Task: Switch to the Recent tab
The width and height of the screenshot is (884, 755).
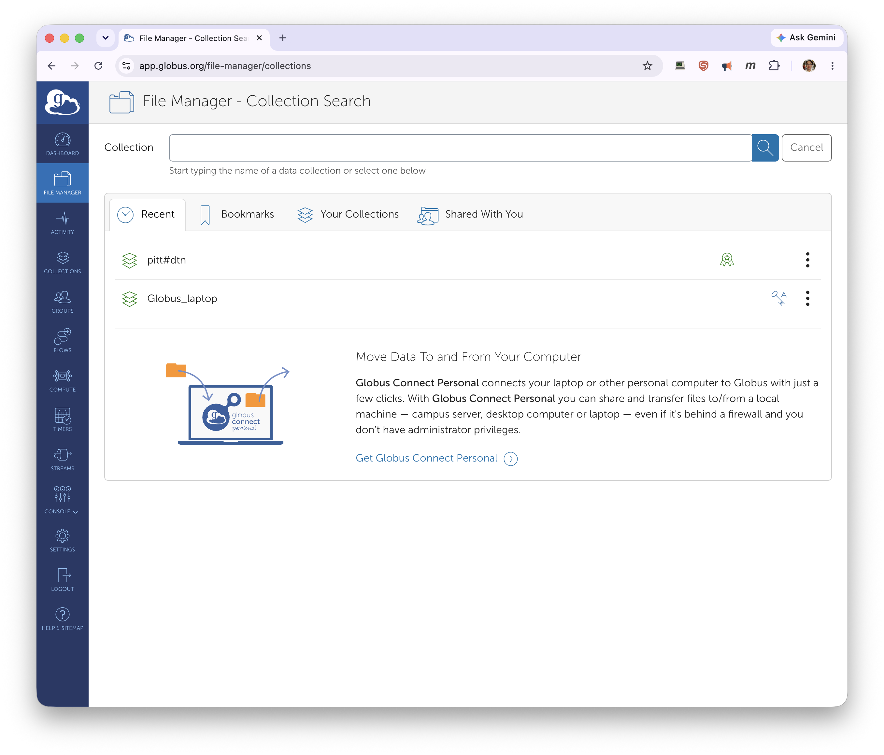Action: point(147,215)
